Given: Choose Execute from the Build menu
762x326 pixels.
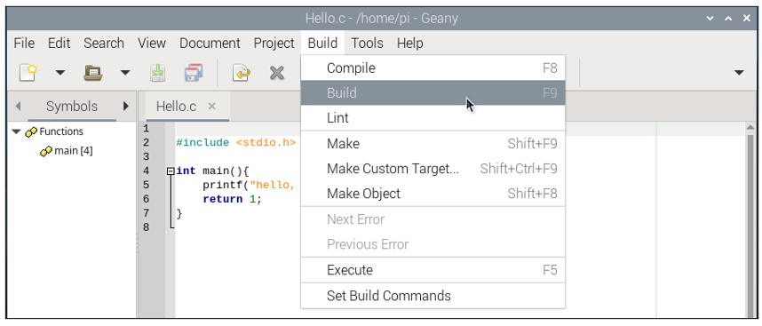Looking at the screenshot, I should point(433,270).
